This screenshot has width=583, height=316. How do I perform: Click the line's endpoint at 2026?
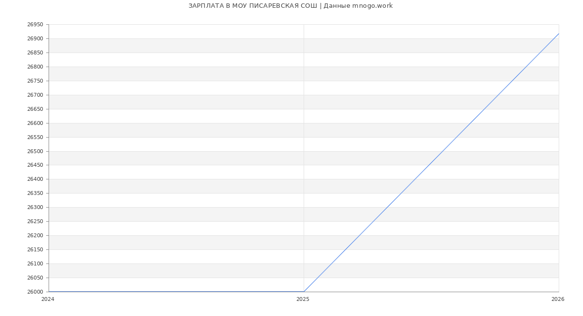click(559, 34)
